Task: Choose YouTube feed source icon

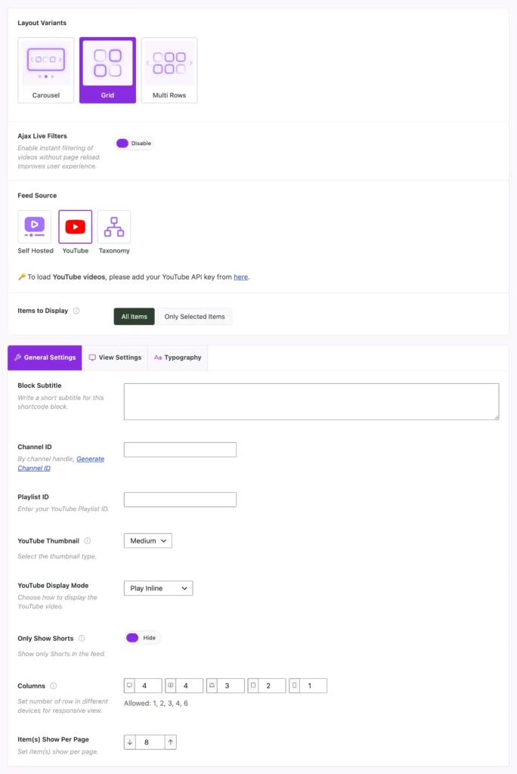Action: pos(75,227)
